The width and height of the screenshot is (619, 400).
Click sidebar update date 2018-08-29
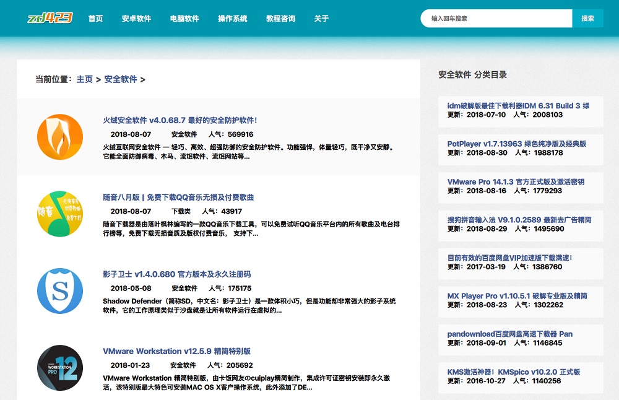(487, 229)
